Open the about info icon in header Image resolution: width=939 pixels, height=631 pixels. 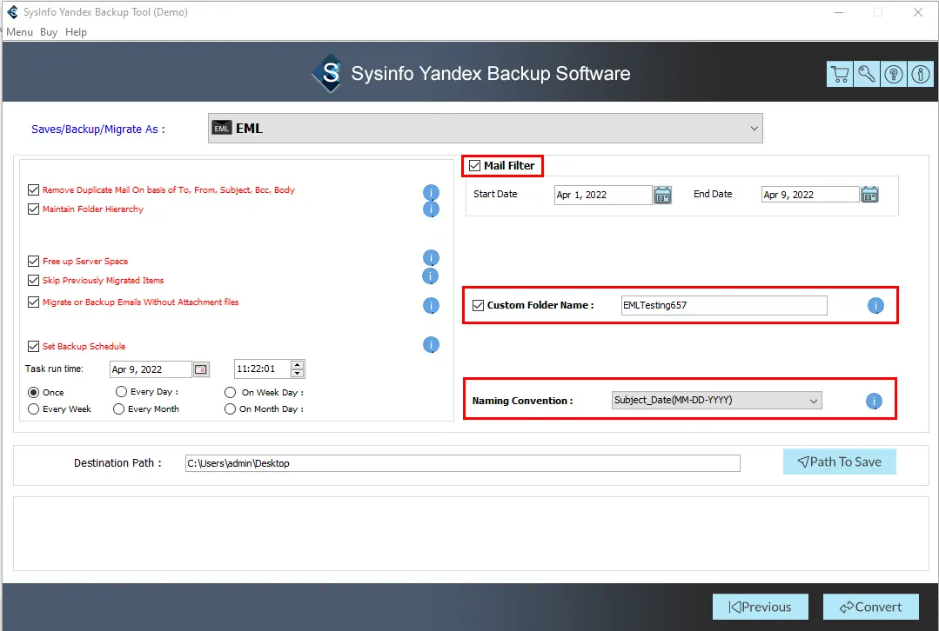pyautogui.click(x=921, y=75)
